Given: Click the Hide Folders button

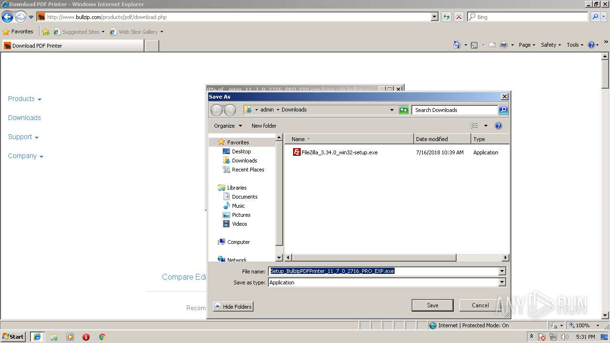Looking at the screenshot, I should pos(233,306).
